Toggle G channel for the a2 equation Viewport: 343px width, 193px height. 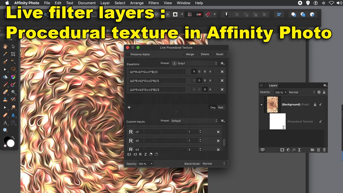tap(199, 80)
